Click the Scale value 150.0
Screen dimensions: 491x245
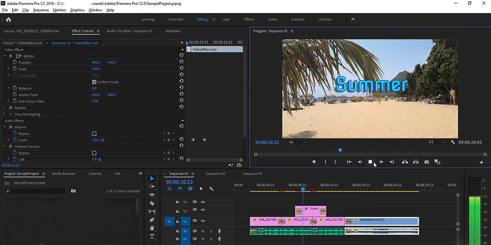(96, 69)
